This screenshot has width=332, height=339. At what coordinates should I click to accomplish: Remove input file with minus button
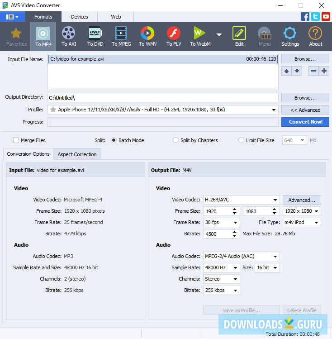point(313,71)
